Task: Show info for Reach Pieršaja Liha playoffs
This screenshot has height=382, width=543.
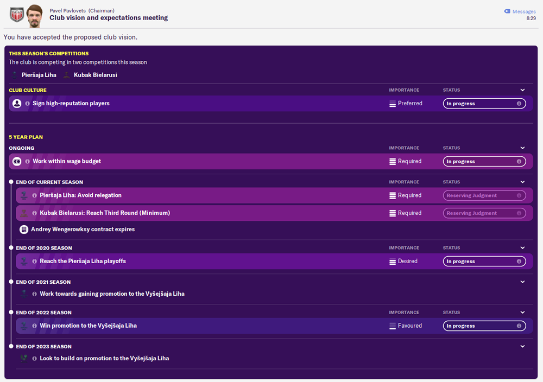Action: pyautogui.click(x=34, y=261)
